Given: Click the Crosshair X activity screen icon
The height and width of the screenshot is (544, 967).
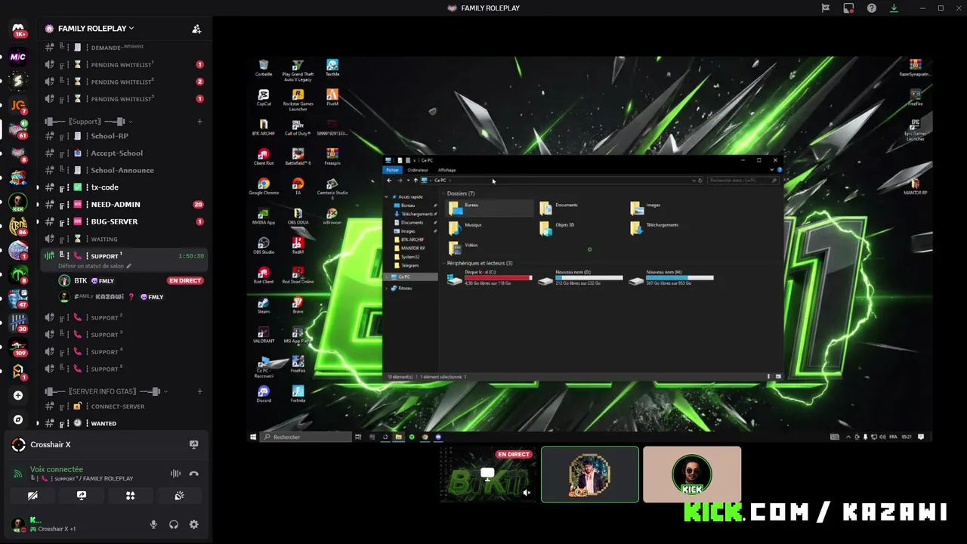Looking at the screenshot, I should coord(193,444).
